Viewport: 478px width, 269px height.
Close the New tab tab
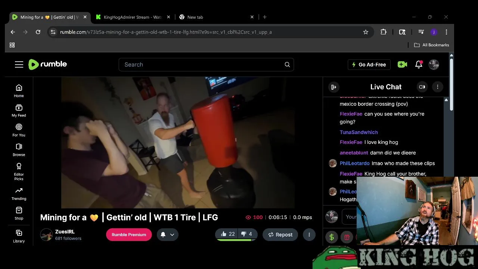coord(252,17)
